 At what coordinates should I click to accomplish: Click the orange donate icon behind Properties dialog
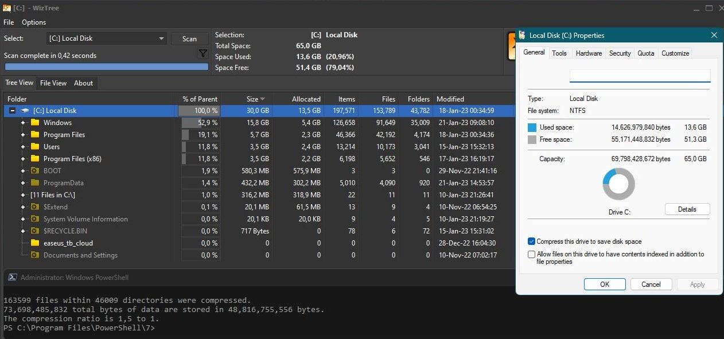pyautogui.click(x=512, y=46)
